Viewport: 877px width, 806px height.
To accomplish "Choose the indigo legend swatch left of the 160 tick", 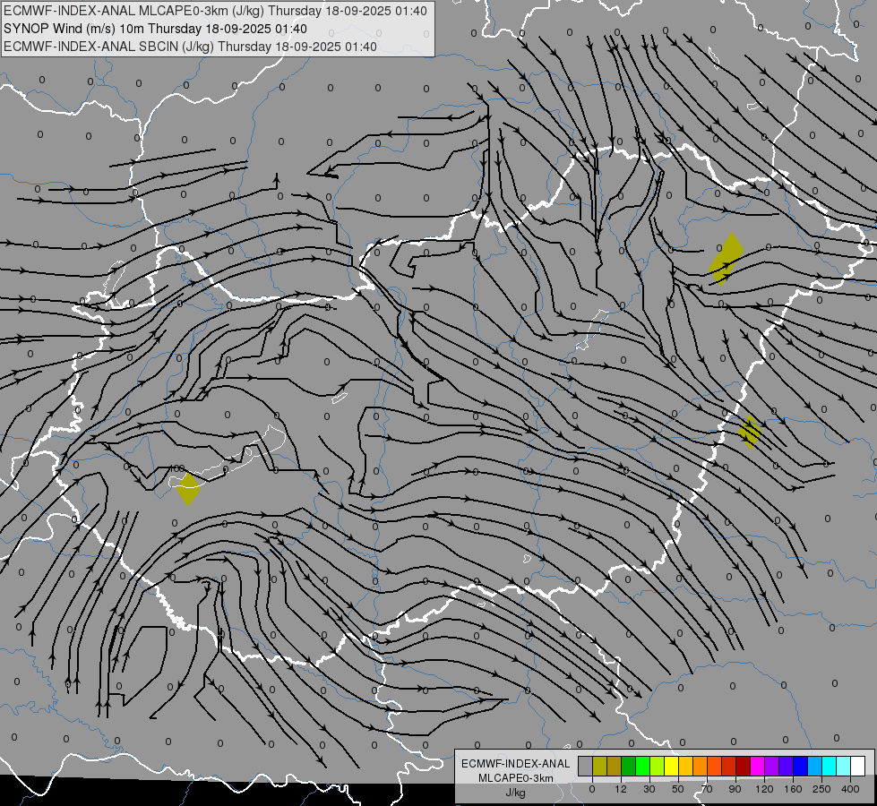I will tap(787, 766).
